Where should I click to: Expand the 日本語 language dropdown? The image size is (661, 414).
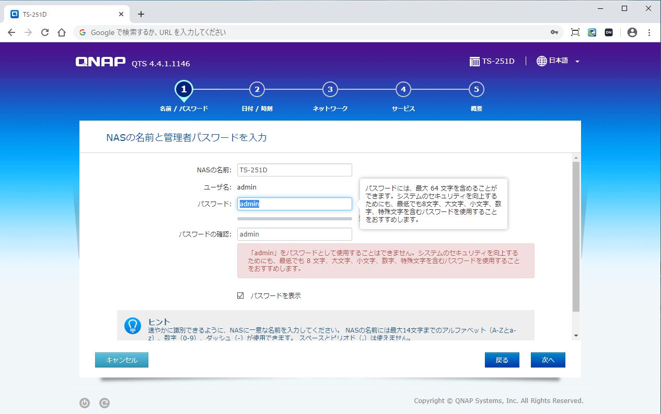[577, 62]
